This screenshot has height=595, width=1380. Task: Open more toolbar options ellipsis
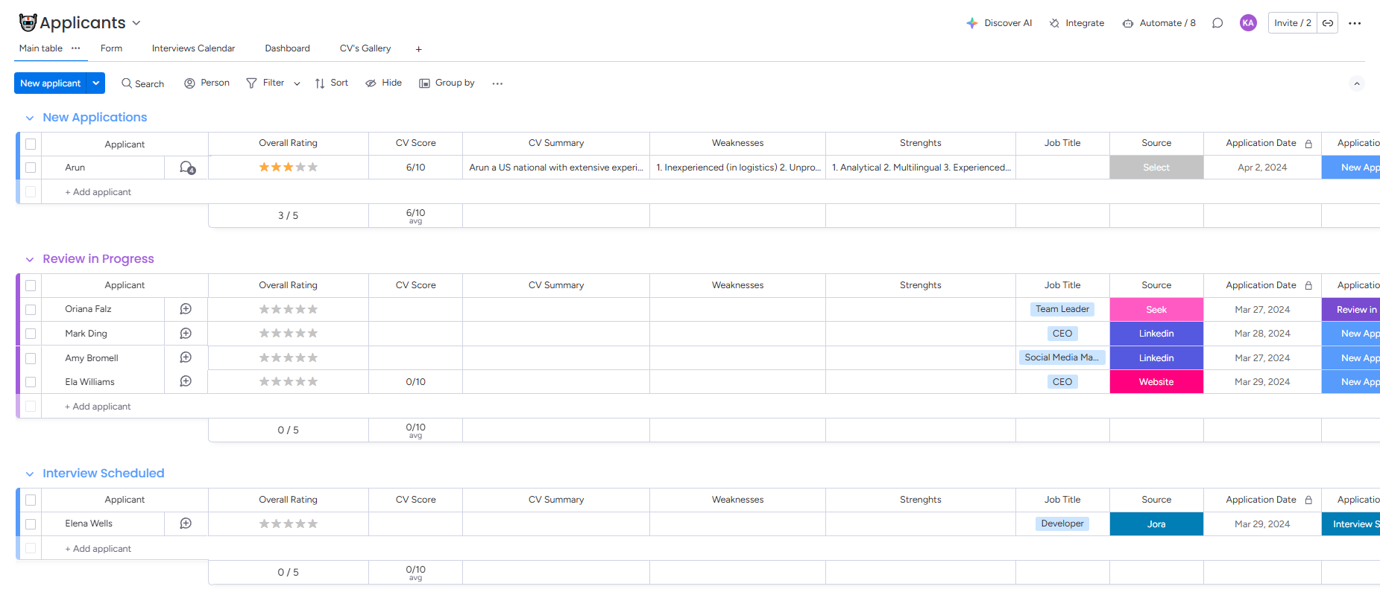point(497,83)
